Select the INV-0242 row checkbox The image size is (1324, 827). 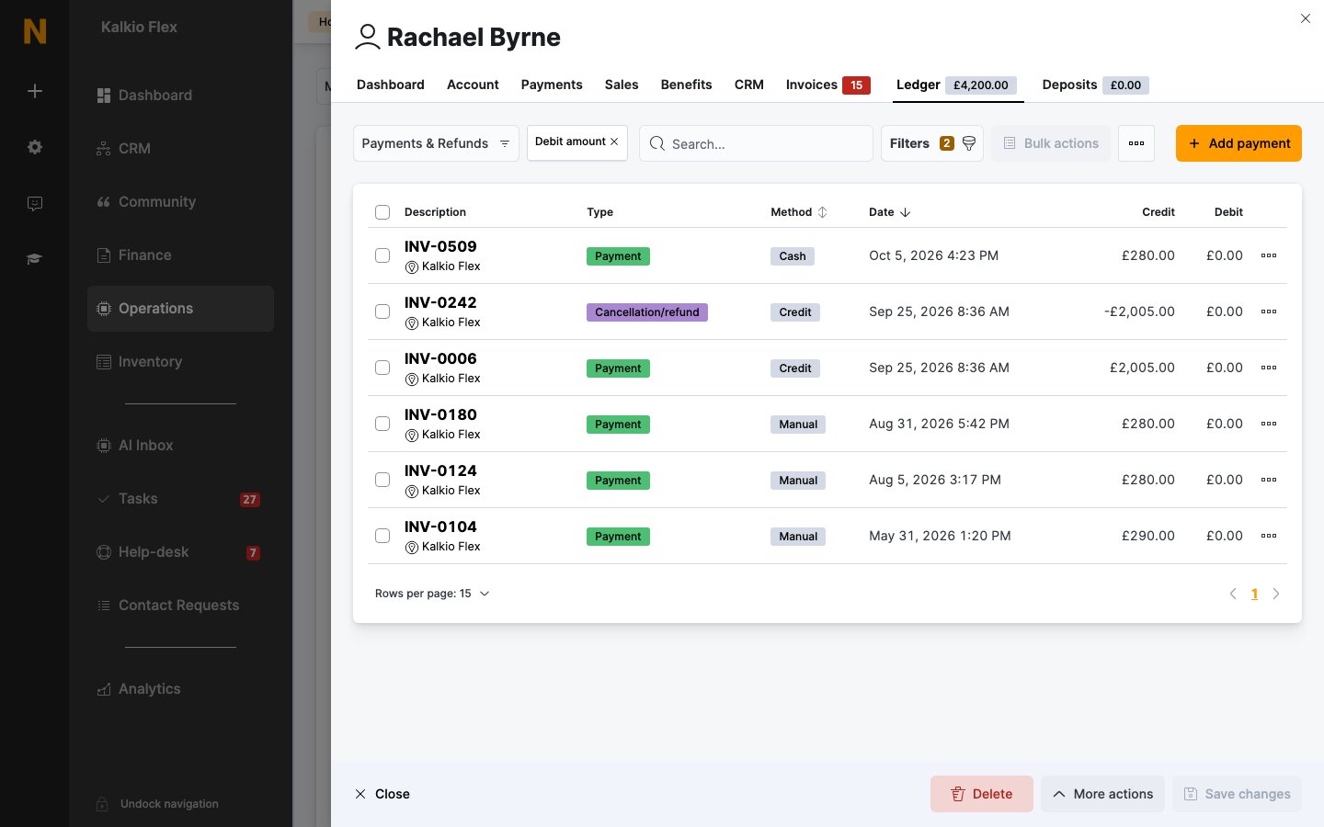[382, 312]
